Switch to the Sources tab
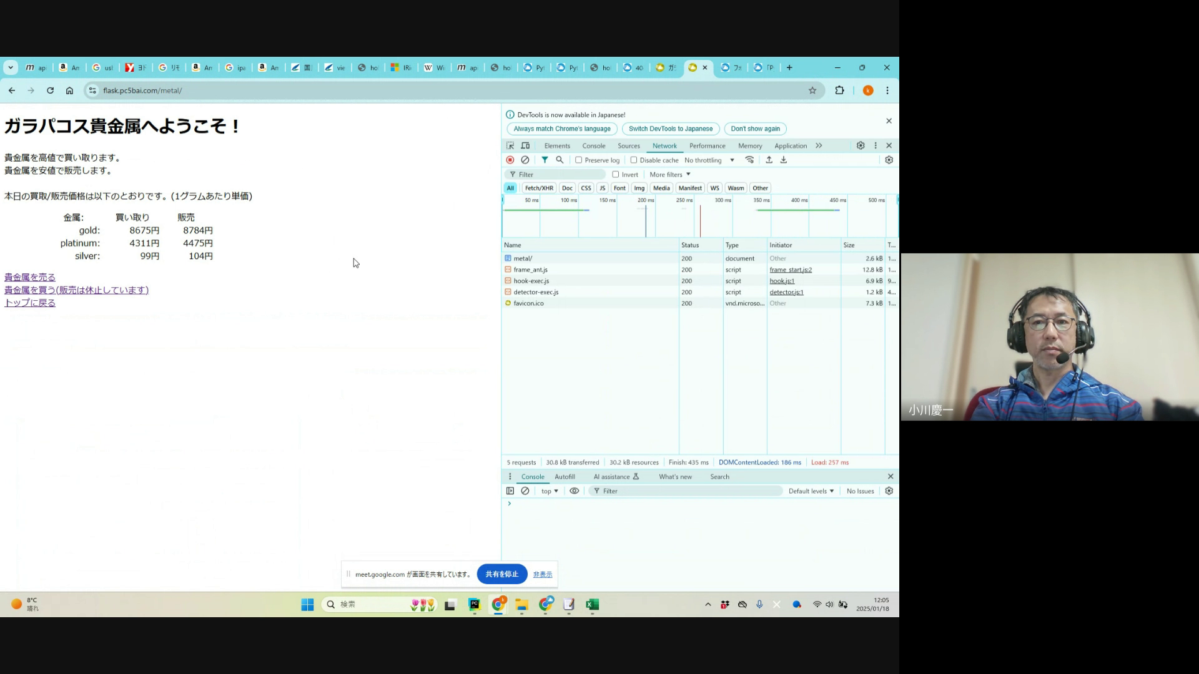The width and height of the screenshot is (1199, 674). pos(628,145)
